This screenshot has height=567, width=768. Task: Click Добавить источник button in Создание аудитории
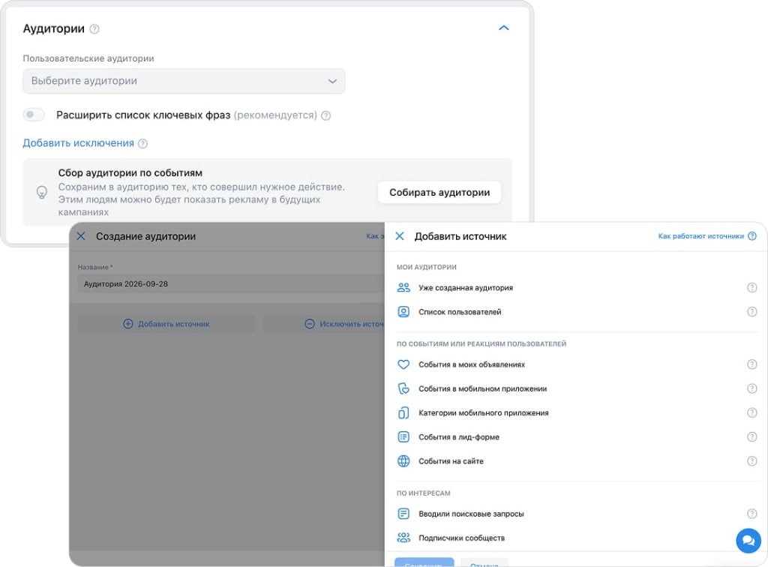click(x=166, y=324)
